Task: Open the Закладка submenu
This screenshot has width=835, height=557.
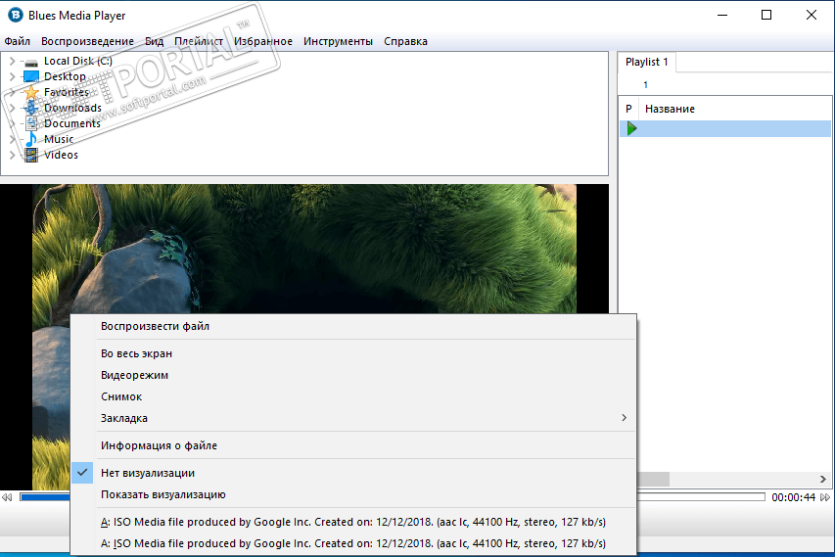Action: pyautogui.click(x=353, y=419)
